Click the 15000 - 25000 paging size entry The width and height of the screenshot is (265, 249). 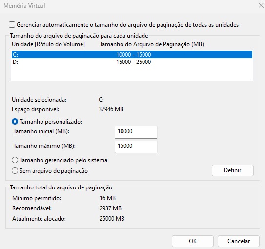134,62
